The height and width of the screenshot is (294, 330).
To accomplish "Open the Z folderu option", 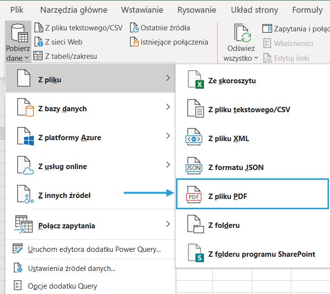I will click(224, 225).
